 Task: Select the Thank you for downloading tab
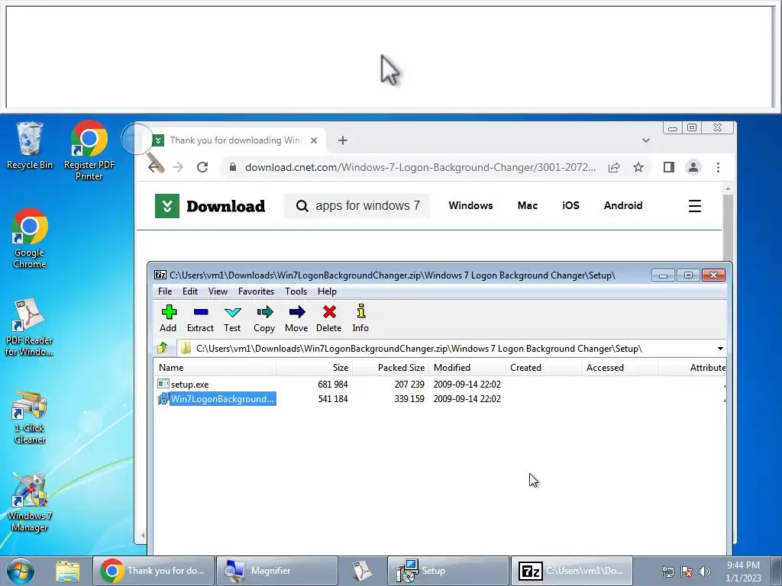[235, 140]
